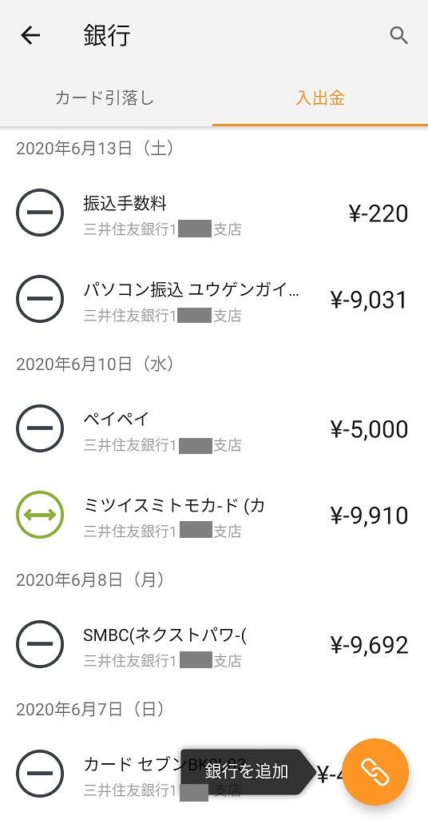Tap the back arrow icon
Screen dimensions: 428x820
30,35
